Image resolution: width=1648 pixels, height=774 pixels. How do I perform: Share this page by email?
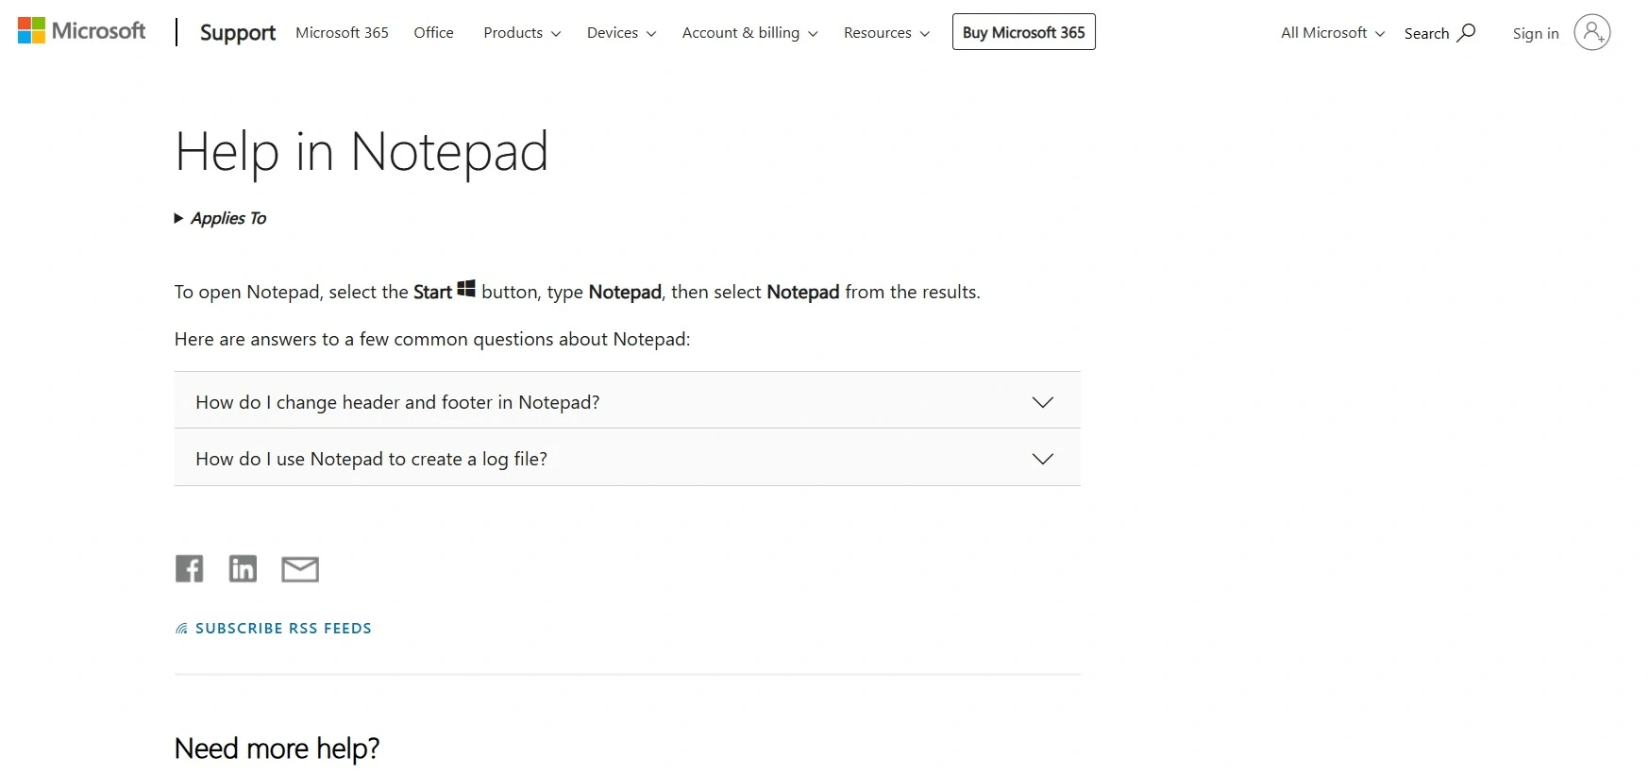point(300,569)
